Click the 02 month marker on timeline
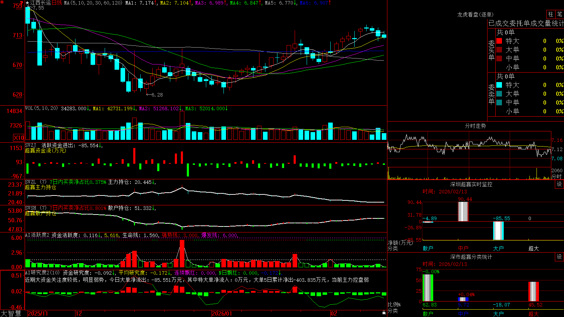 (x=334, y=313)
